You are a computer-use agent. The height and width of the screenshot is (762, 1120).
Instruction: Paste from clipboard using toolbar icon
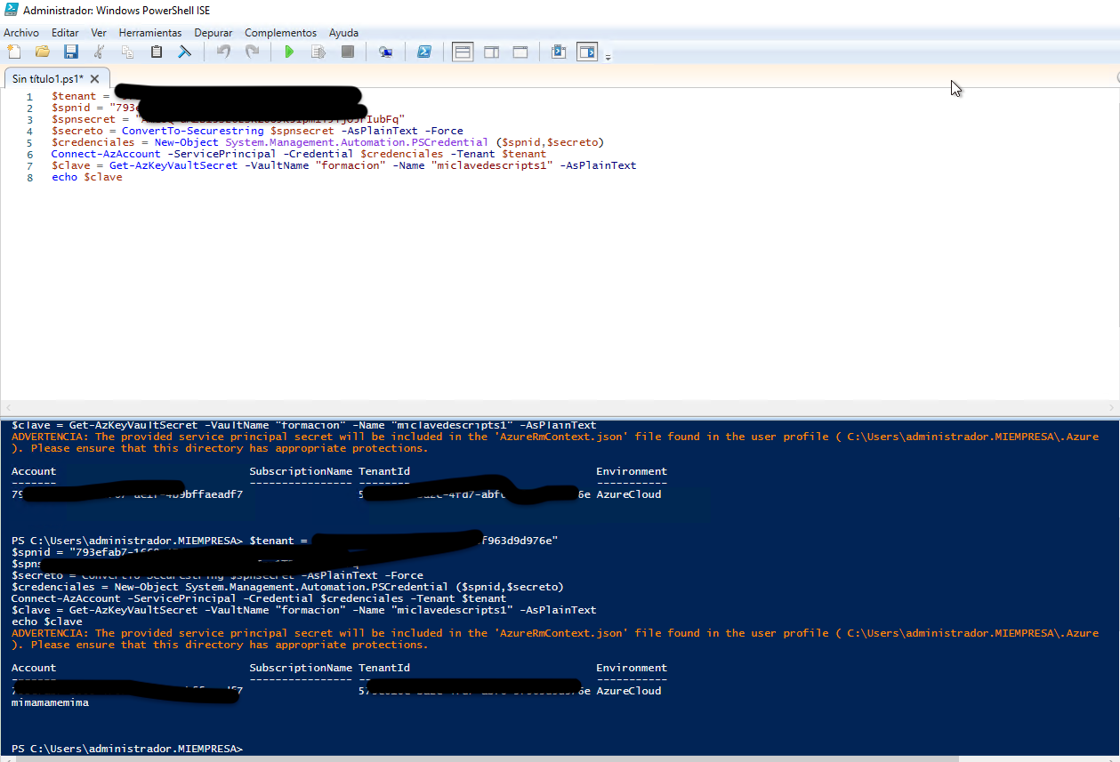(157, 52)
